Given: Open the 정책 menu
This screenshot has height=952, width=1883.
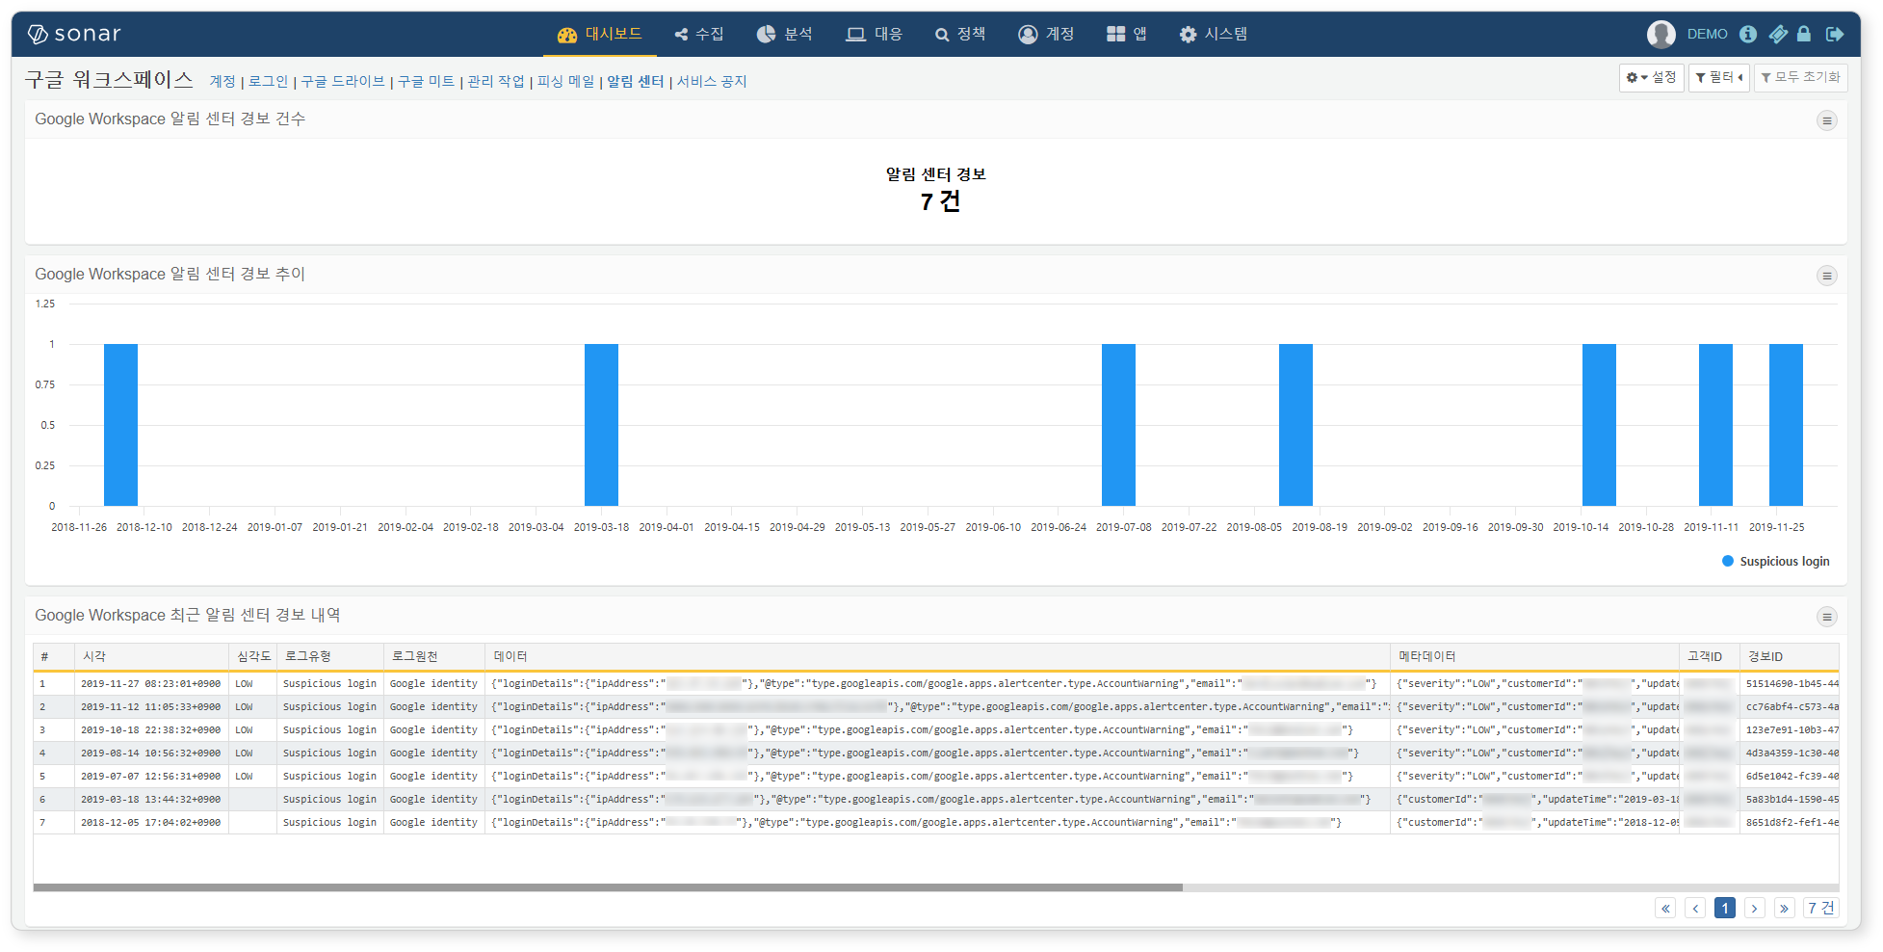Looking at the screenshot, I should (960, 34).
